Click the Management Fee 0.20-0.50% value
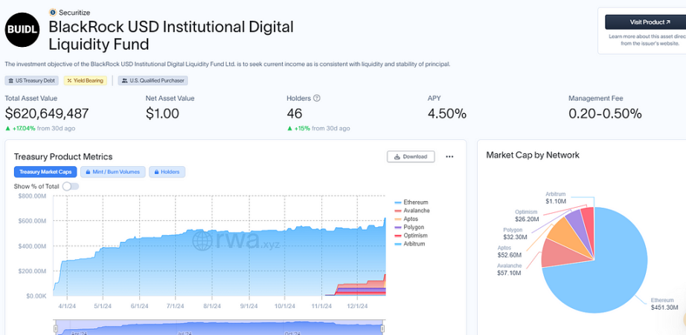Screen dimensions: 686x335 [605, 114]
